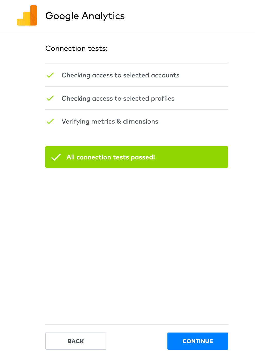Click the word dimensions in the third test
This screenshot has width=255, height=356.
click(141, 121)
